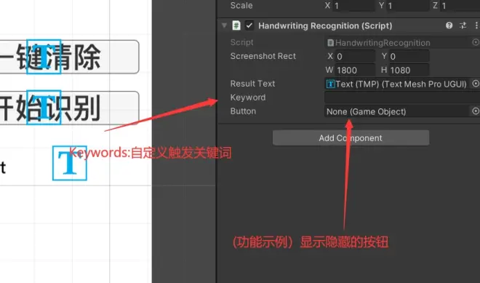The height and width of the screenshot is (283, 480).
Task: Open component presets for Handwriting Recognition
Action: pos(463,25)
